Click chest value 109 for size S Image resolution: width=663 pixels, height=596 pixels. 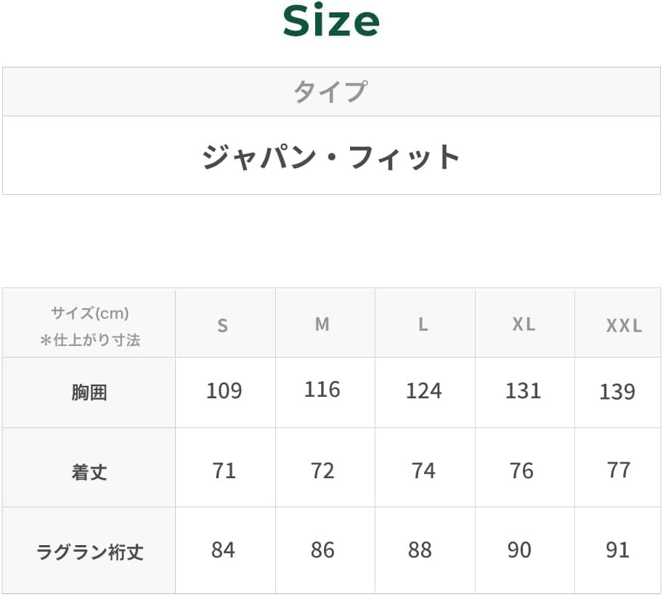[x=224, y=391]
